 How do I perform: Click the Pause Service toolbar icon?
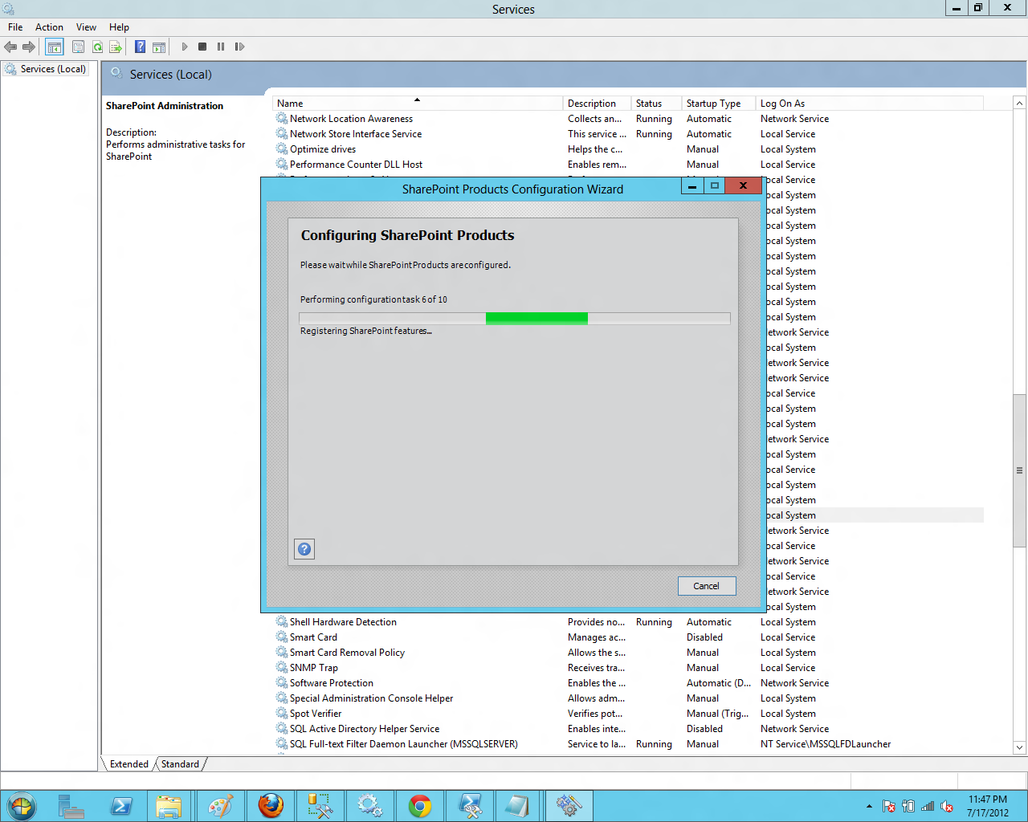click(222, 47)
